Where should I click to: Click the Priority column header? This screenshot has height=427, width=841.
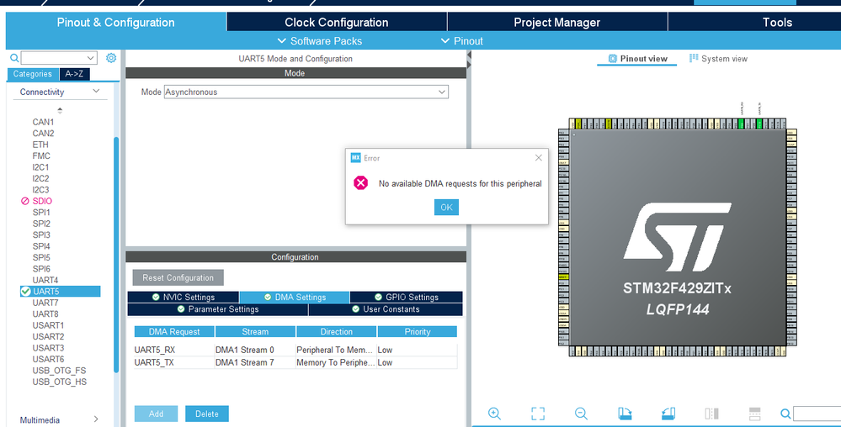(x=418, y=332)
